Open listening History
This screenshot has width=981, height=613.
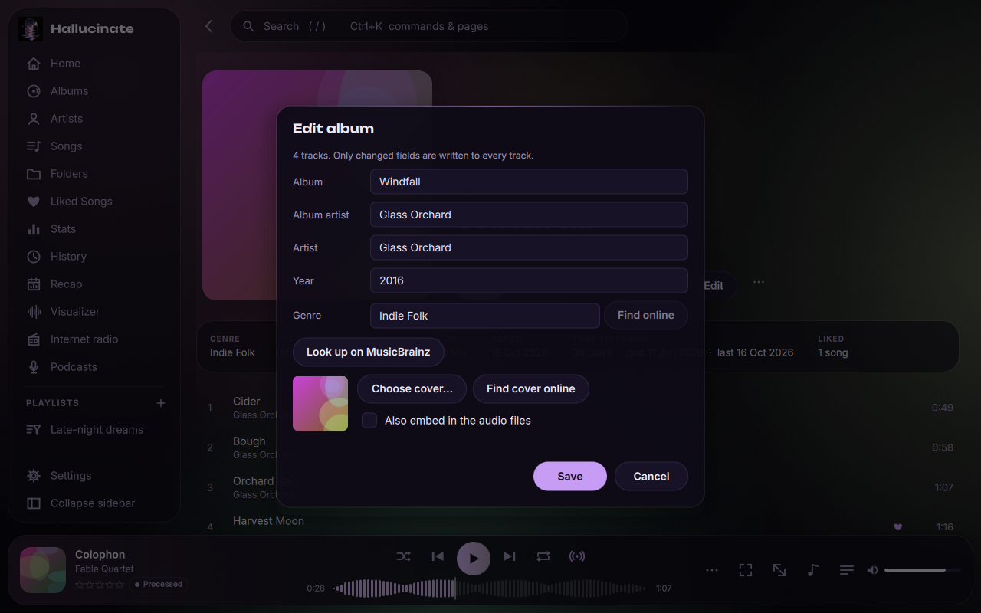tap(95, 257)
